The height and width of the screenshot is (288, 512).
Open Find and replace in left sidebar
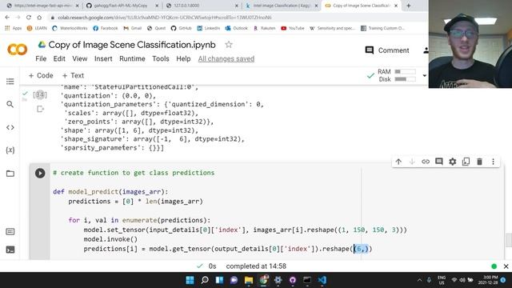[10, 104]
